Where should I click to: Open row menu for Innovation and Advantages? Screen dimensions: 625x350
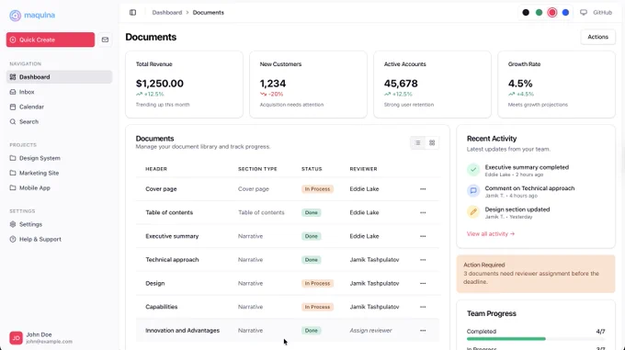coord(423,331)
